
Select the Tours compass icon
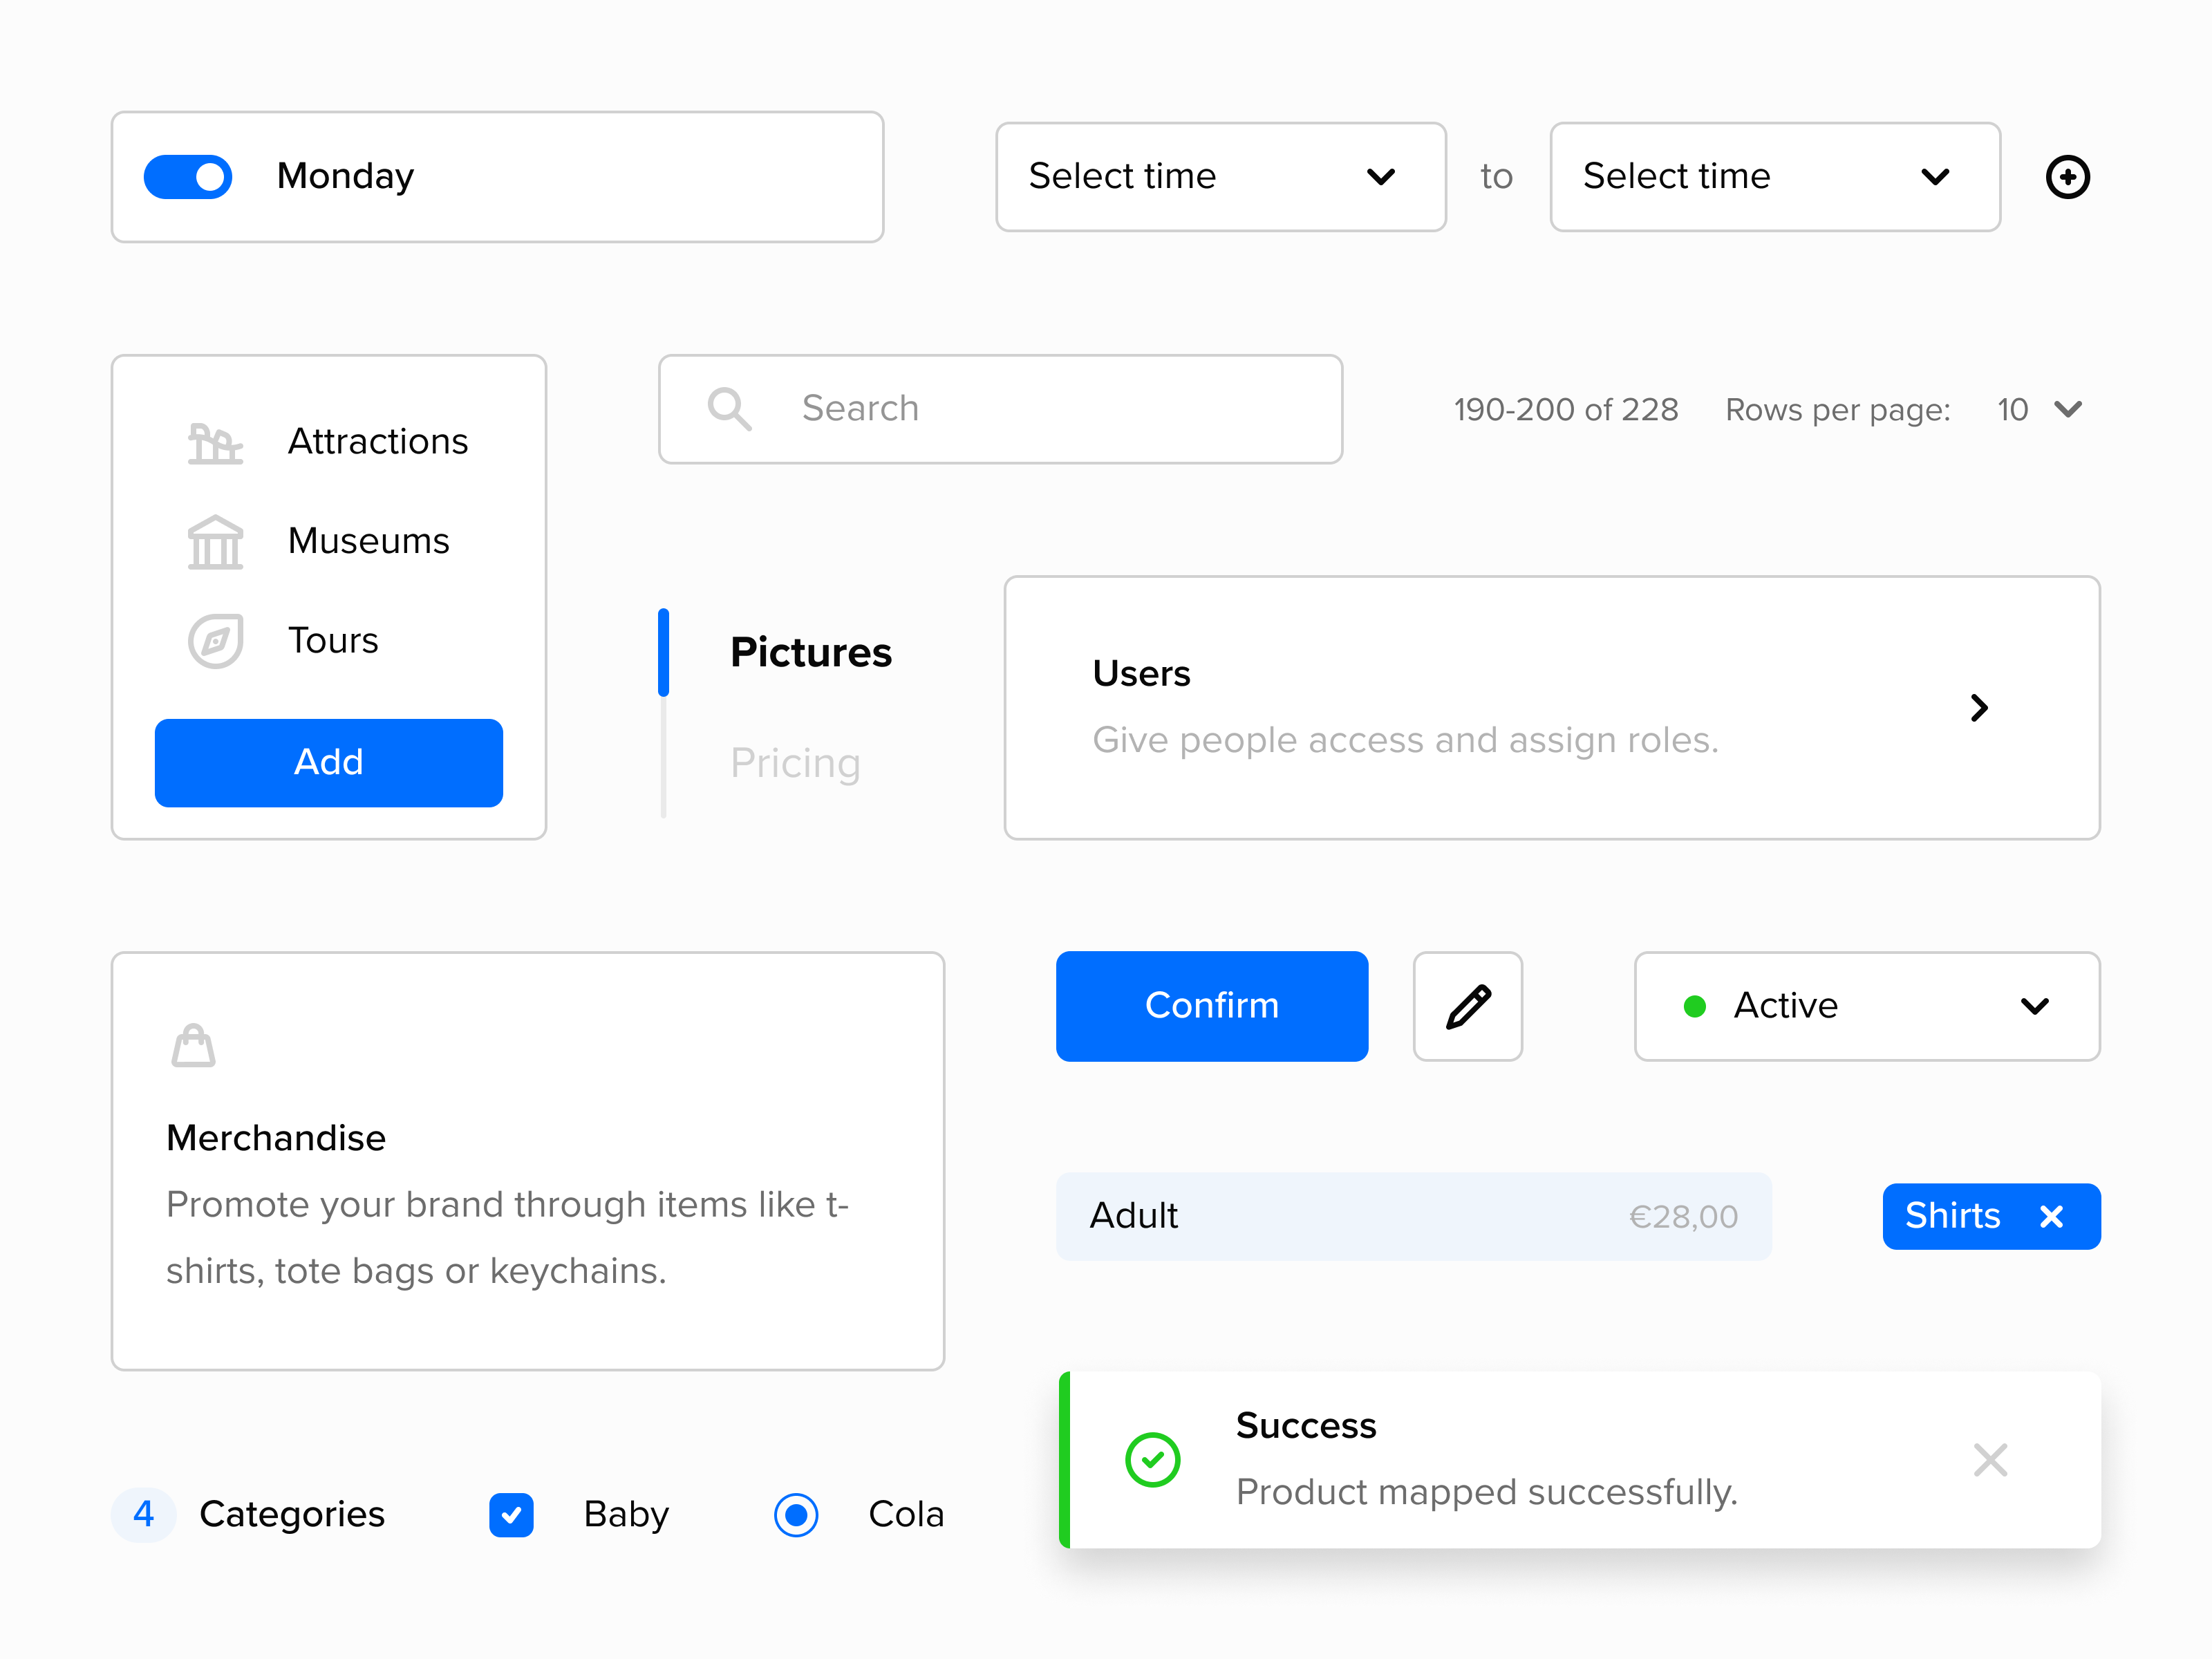point(214,640)
